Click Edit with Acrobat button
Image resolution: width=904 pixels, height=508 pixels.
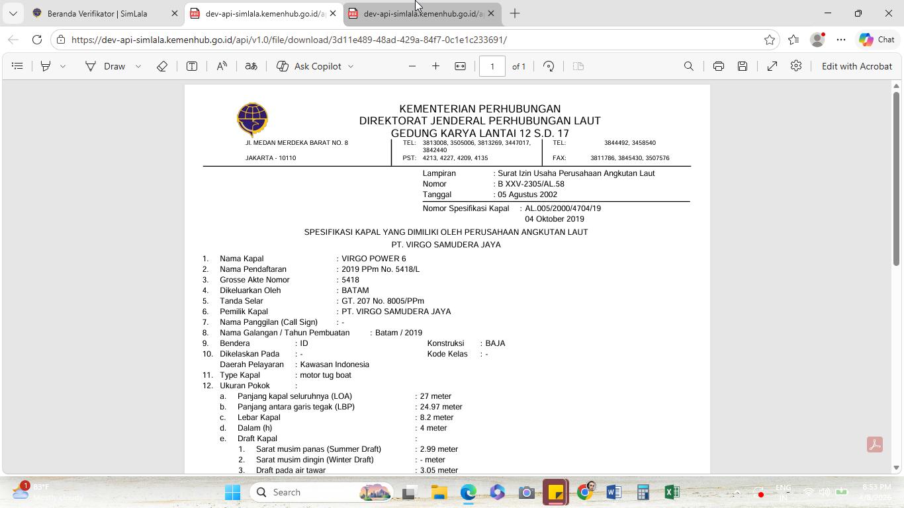coord(857,66)
